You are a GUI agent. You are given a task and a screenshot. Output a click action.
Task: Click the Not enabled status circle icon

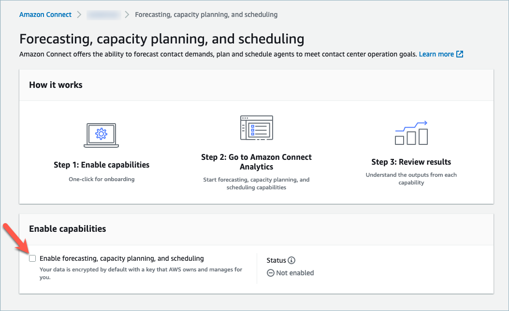pyautogui.click(x=271, y=272)
